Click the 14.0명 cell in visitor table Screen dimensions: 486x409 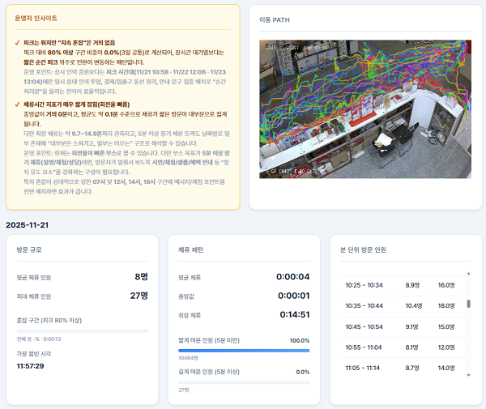point(446,368)
